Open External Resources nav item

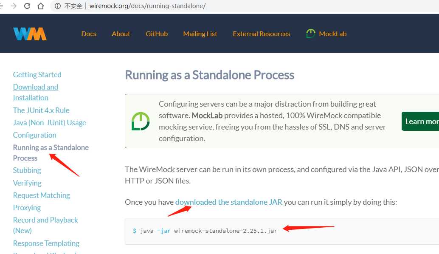click(262, 34)
